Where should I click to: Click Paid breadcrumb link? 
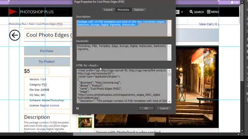coord(31,24)
